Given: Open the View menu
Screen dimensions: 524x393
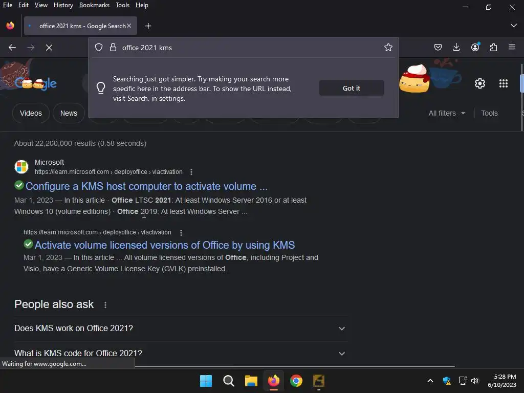Looking at the screenshot, I should click(x=41, y=5).
